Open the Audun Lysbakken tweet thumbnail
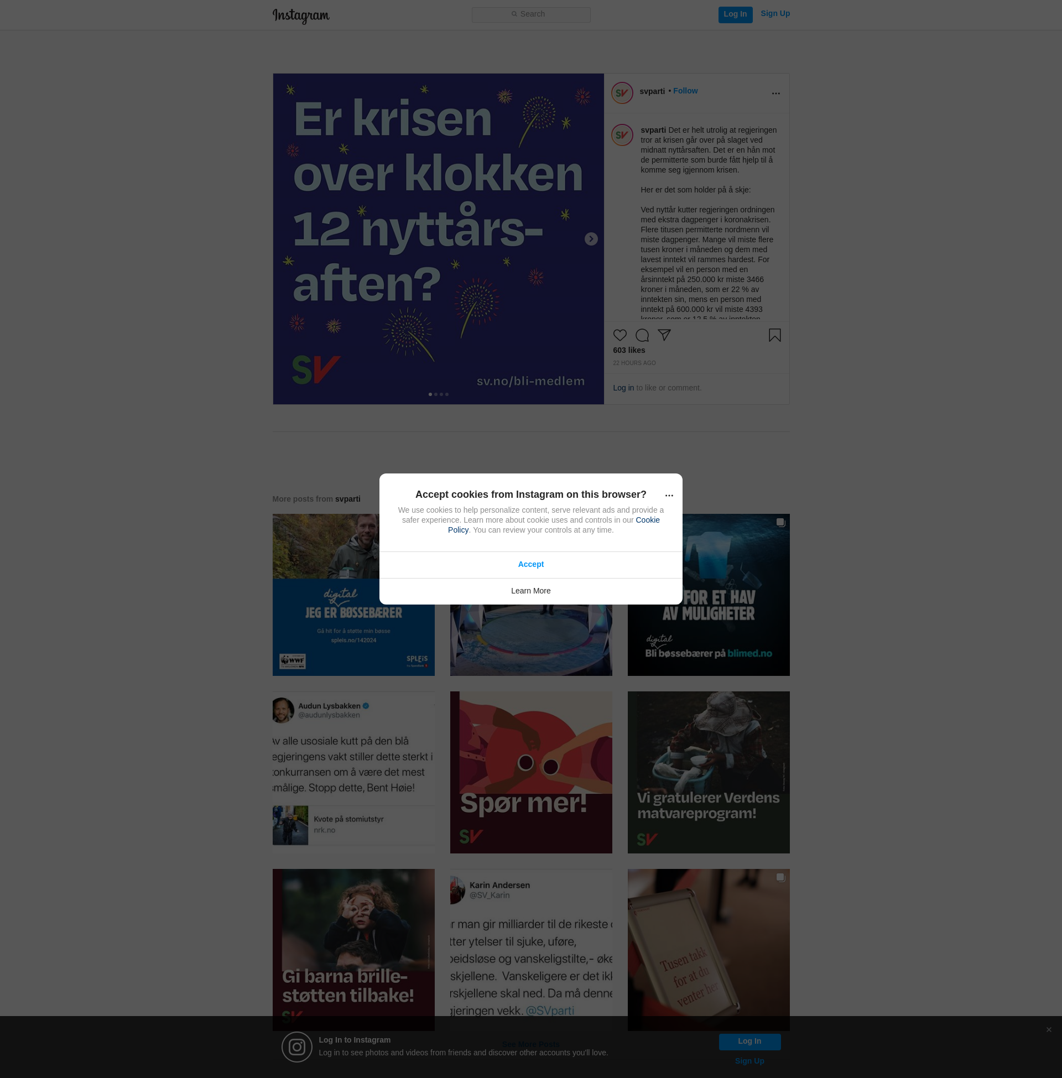Image resolution: width=1062 pixels, height=1078 pixels. tap(353, 772)
